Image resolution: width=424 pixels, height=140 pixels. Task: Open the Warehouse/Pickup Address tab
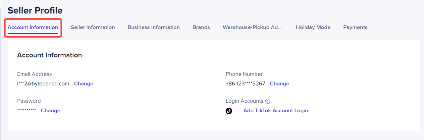pos(252,27)
